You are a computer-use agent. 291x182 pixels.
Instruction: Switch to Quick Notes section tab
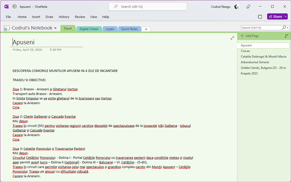(x=129, y=29)
